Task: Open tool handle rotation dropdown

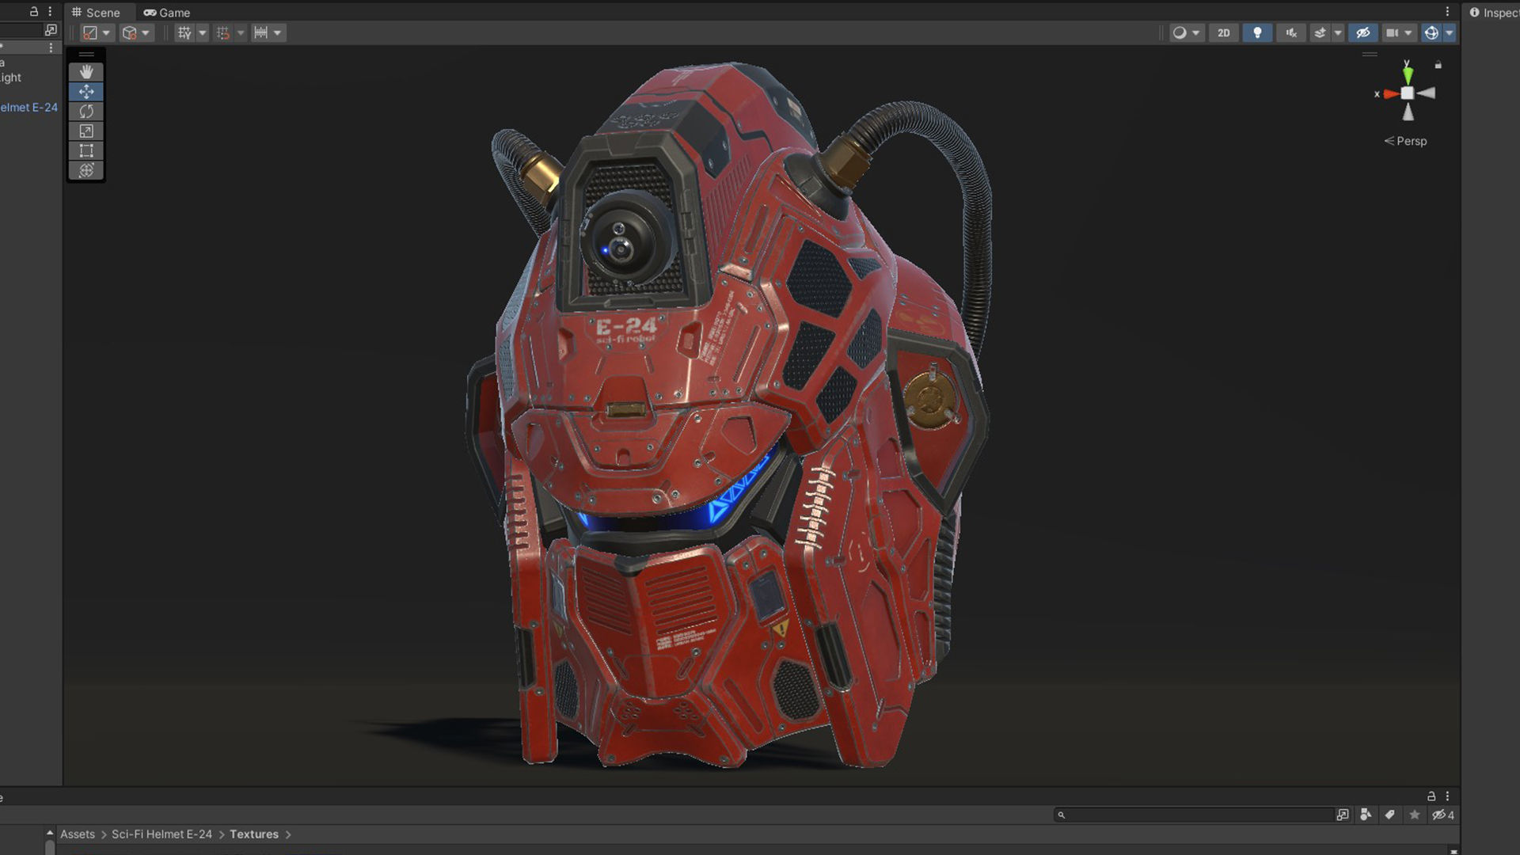Action: pyautogui.click(x=136, y=32)
